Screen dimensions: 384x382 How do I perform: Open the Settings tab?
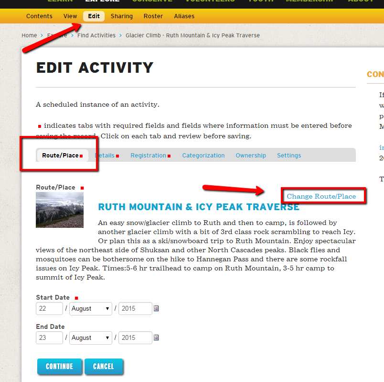pyautogui.click(x=289, y=156)
